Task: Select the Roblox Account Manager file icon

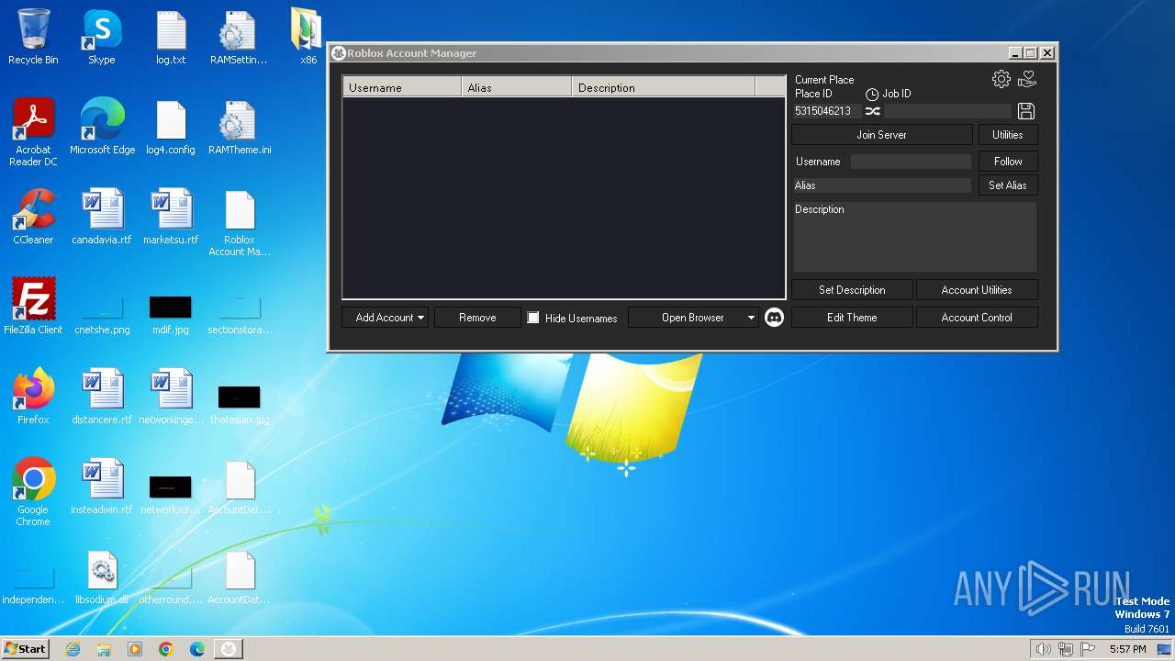Action: [239, 223]
